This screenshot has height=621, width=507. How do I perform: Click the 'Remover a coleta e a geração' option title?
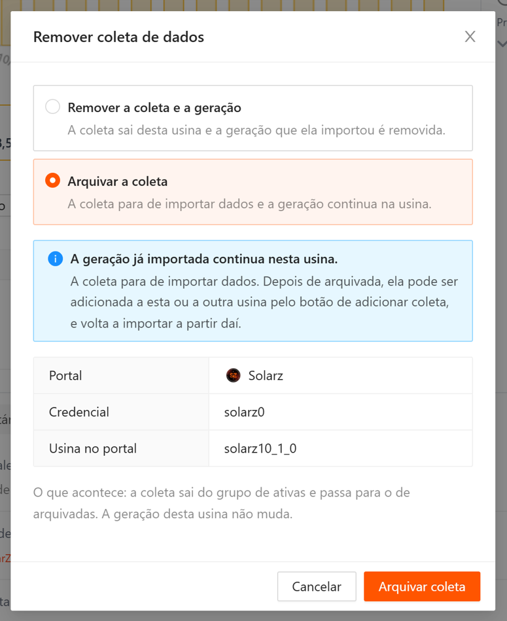point(154,107)
